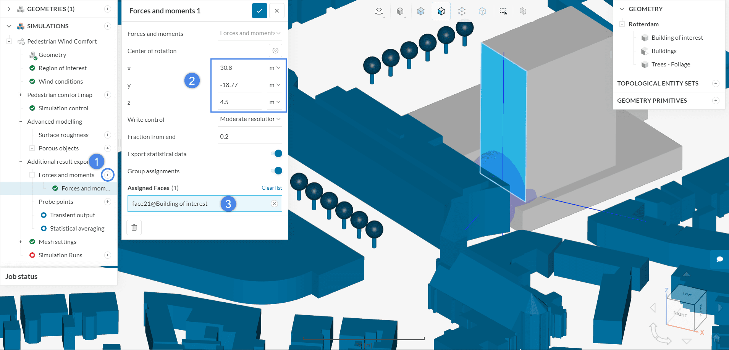The height and width of the screenshot is (350, 729).
Task: Click the box selection tool icon
Action: click(x=503, y=11)
